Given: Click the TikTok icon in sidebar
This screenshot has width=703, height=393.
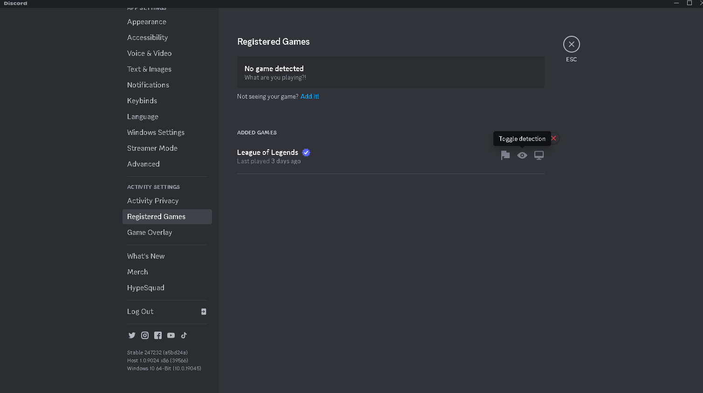Looking at the screenshot, I should (x=184, y=335).
